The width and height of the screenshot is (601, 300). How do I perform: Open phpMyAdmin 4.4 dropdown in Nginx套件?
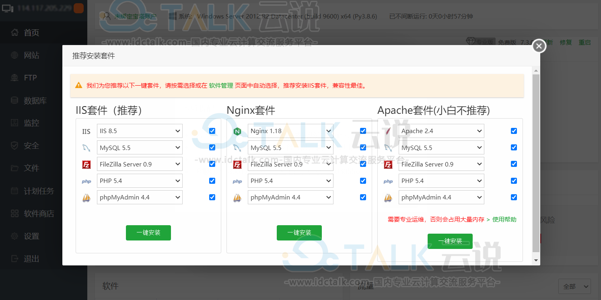pyautogui.click(x=290, y=197)
